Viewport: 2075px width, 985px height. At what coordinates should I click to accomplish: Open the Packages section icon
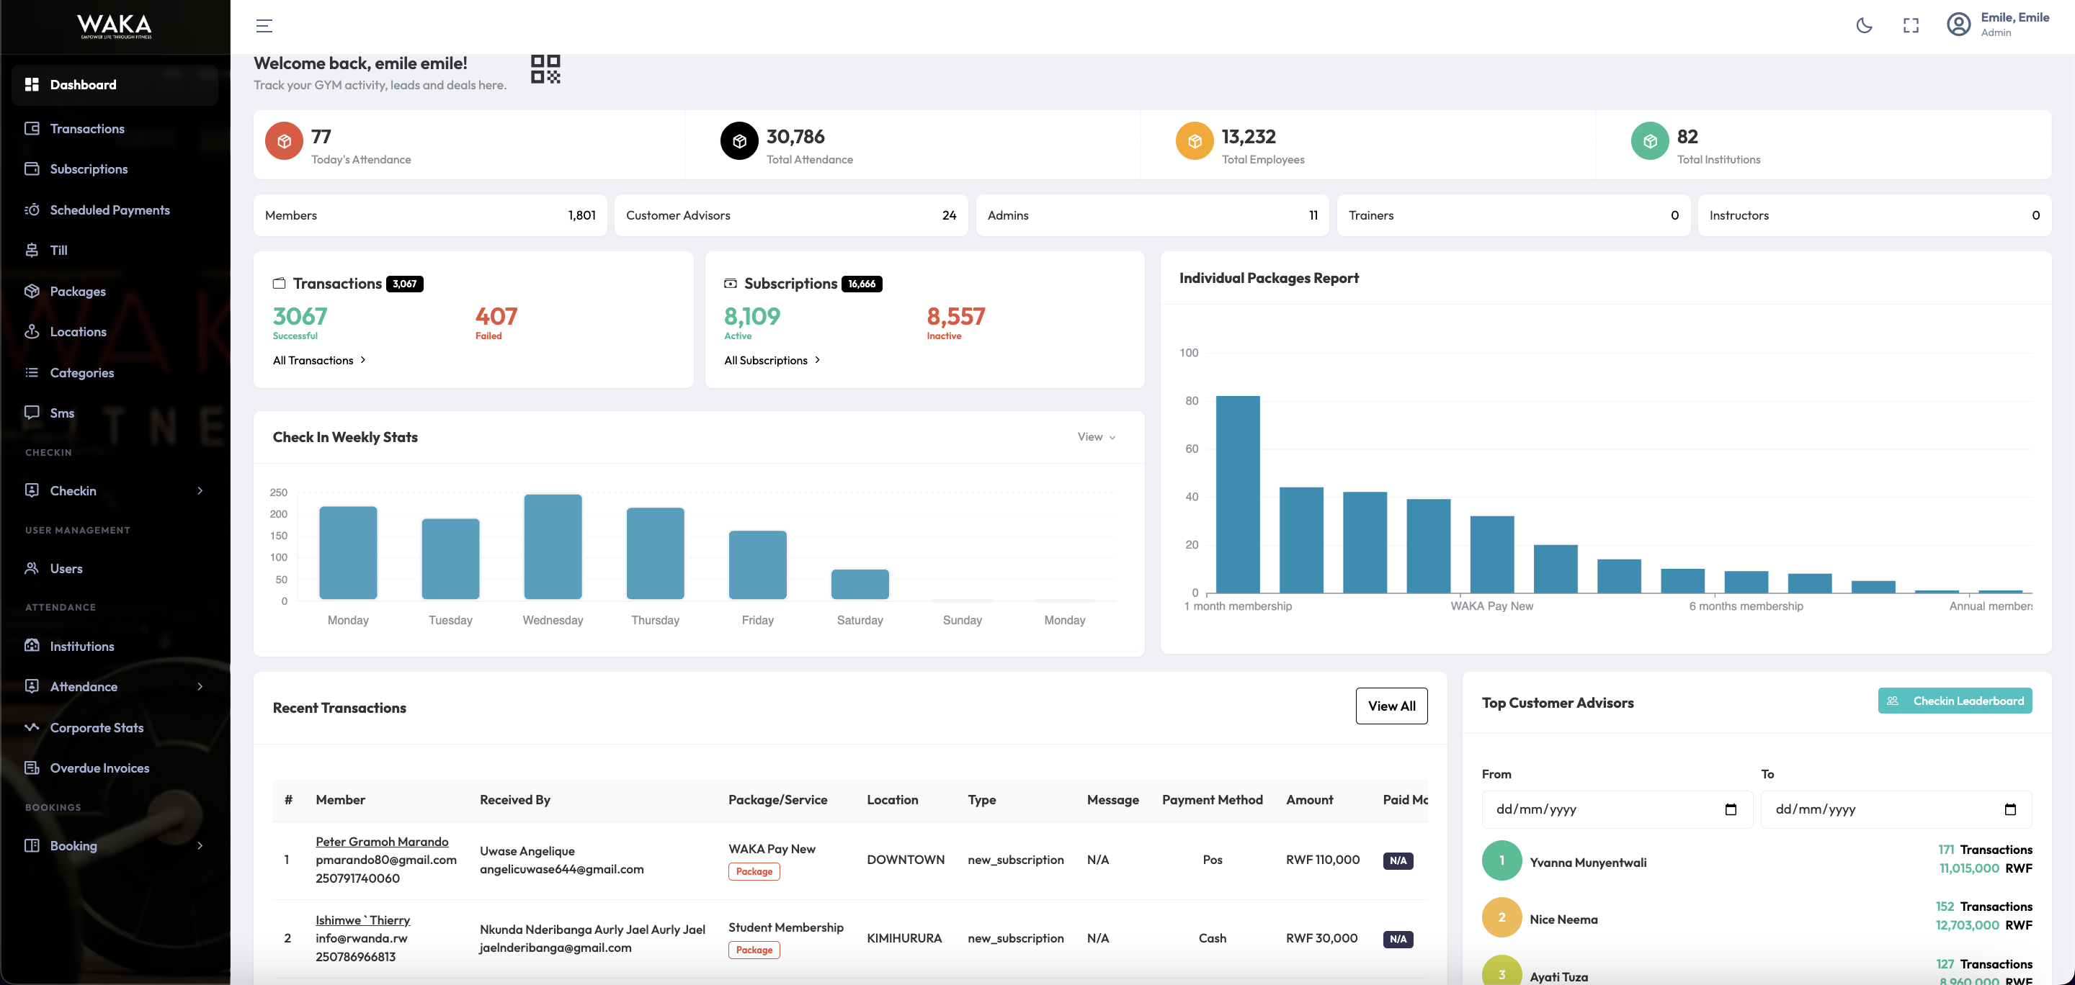[x=32, y=290]
